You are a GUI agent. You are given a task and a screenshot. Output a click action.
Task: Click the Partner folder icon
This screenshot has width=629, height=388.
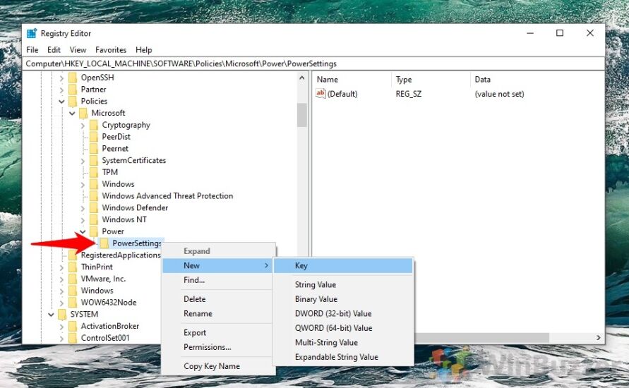[x=73, y=90]
